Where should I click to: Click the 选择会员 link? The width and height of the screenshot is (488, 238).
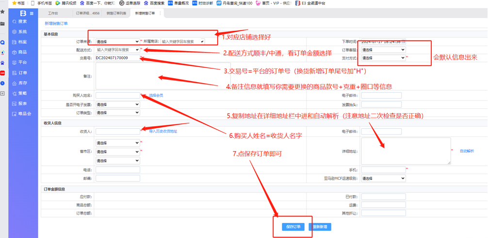[x=156, y=96]
